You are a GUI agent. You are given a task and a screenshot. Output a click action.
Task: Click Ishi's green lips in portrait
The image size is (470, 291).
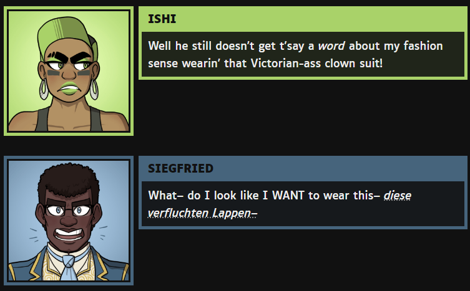coord(69,88)
